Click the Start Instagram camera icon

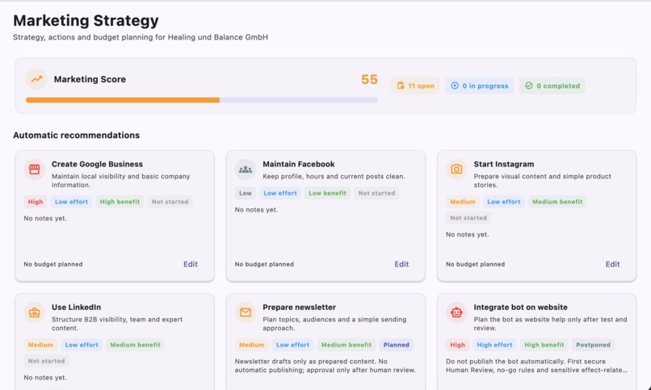456,170
